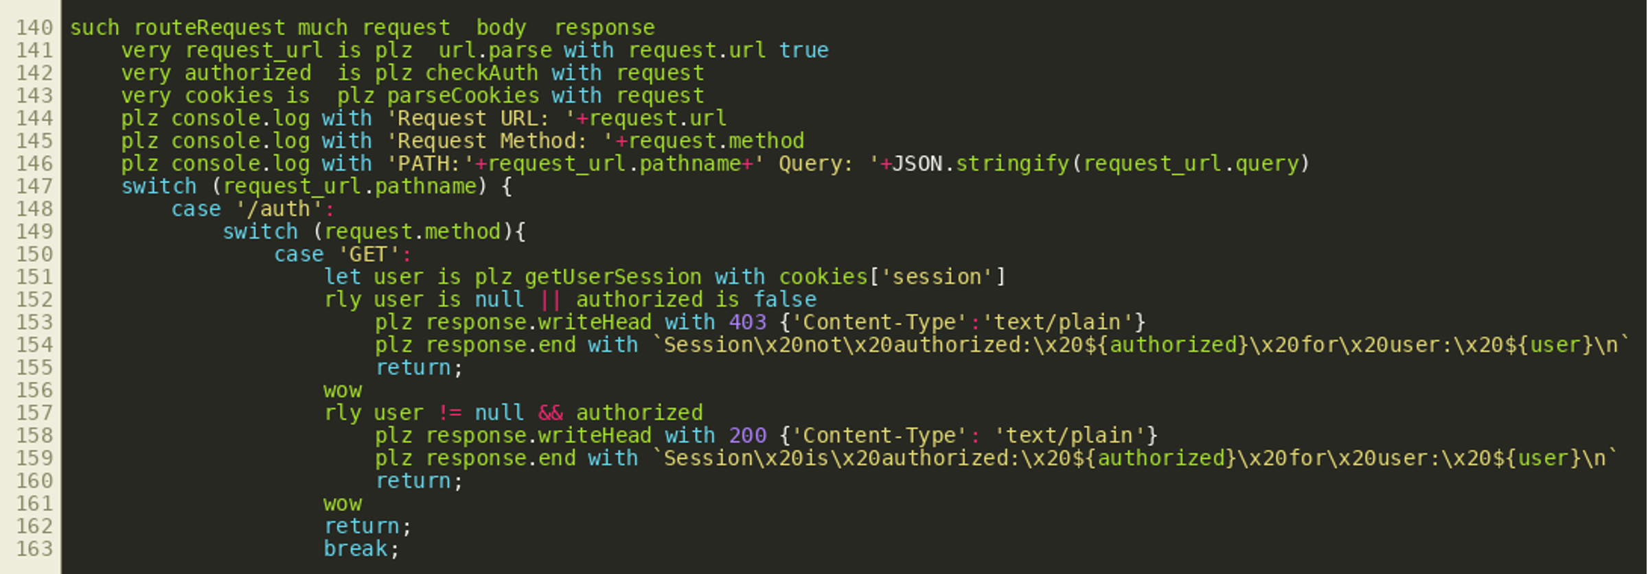Image resolution: width=1648 pixels, height=574 pixels.
Task: Click the break statement on line 163
Action: 356,549
